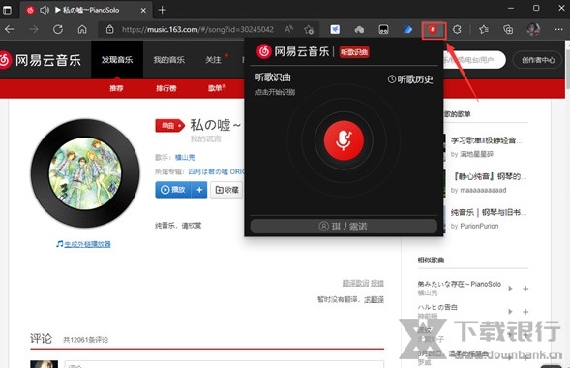Viewport: 570px width, 368px height.
Task: Open the browser extensions puzzle icon
Action: 457,29
